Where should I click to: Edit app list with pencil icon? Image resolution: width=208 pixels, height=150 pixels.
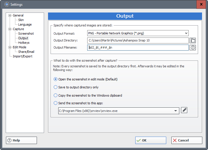pyautogui.click(x=184, y=110)
